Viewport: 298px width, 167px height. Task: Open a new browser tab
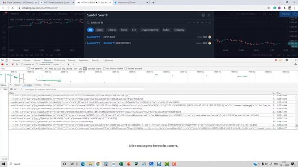pyautogui.click(x=153, y=3)
